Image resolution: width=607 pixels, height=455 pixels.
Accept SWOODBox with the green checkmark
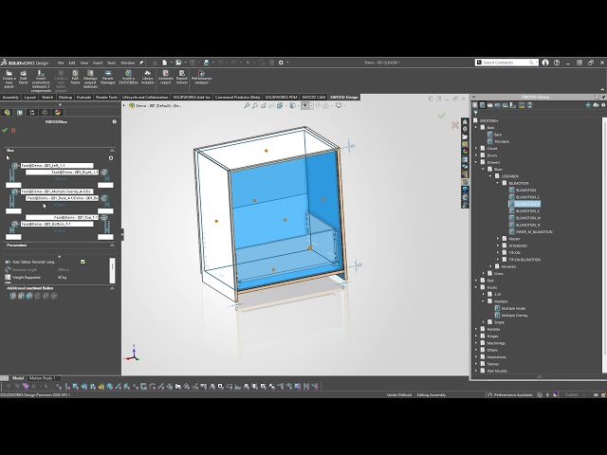[5, 131]
